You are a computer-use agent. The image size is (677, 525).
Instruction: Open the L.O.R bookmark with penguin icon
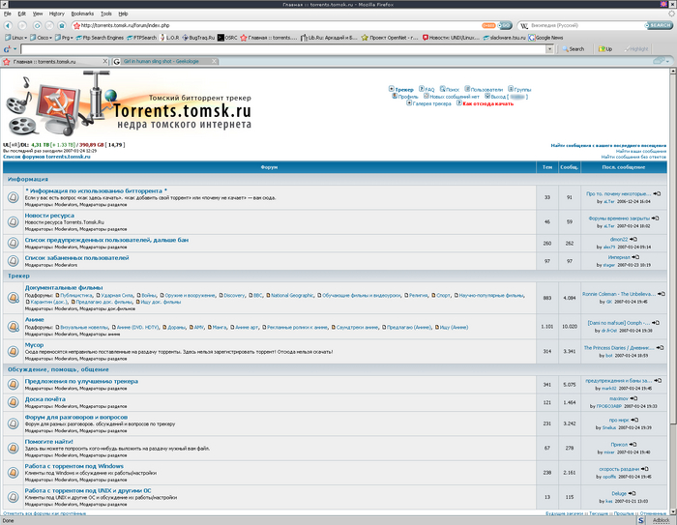tap(169, 38)
